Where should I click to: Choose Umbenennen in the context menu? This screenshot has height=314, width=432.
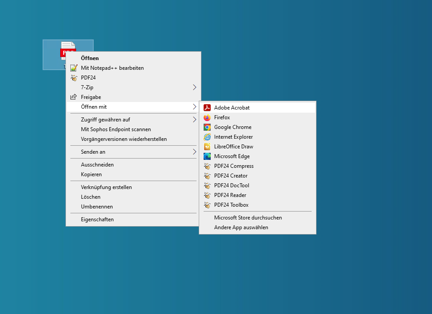pyautogui.click(x=97, y=207)
